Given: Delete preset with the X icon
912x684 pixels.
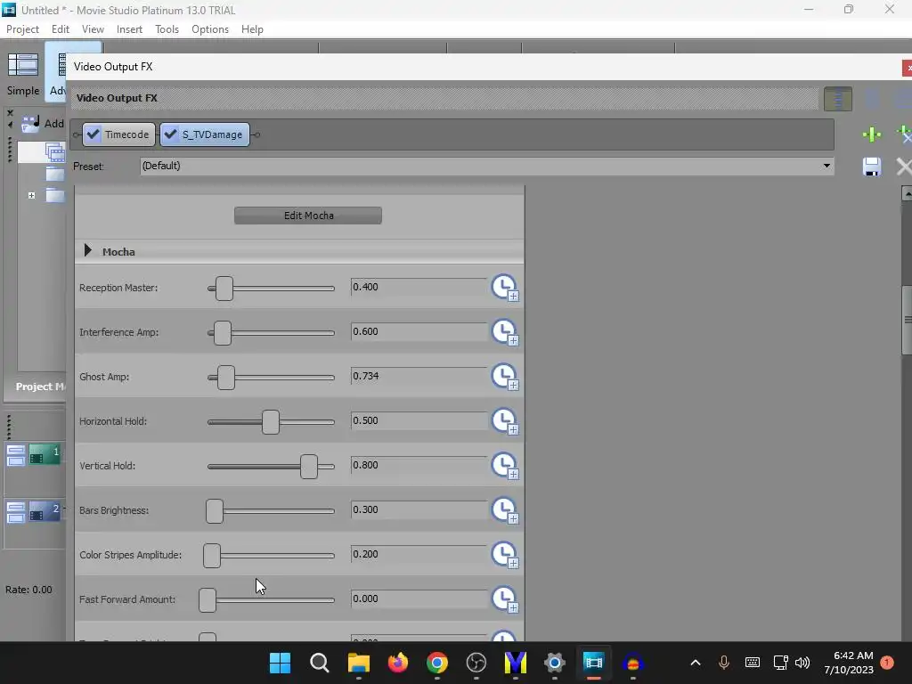Looking at the screenshot, I should pos(904,167).
